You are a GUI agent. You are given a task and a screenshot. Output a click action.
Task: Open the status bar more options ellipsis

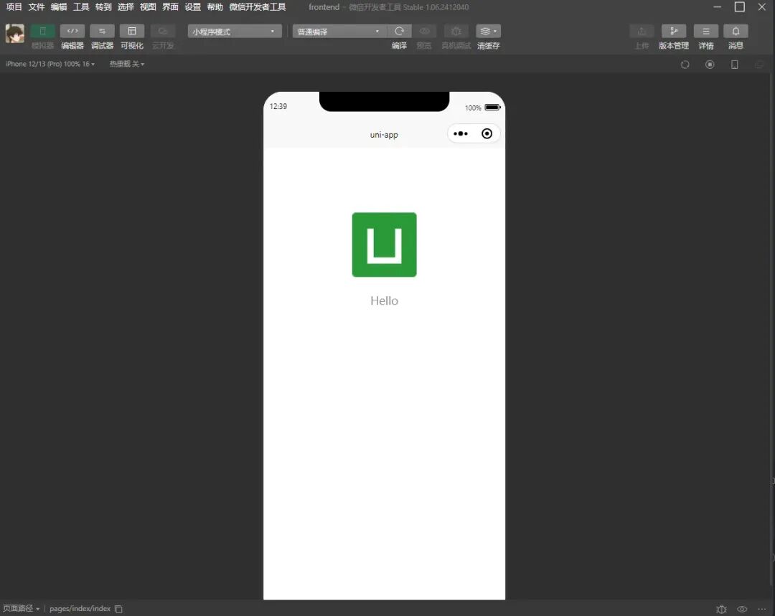762,609
